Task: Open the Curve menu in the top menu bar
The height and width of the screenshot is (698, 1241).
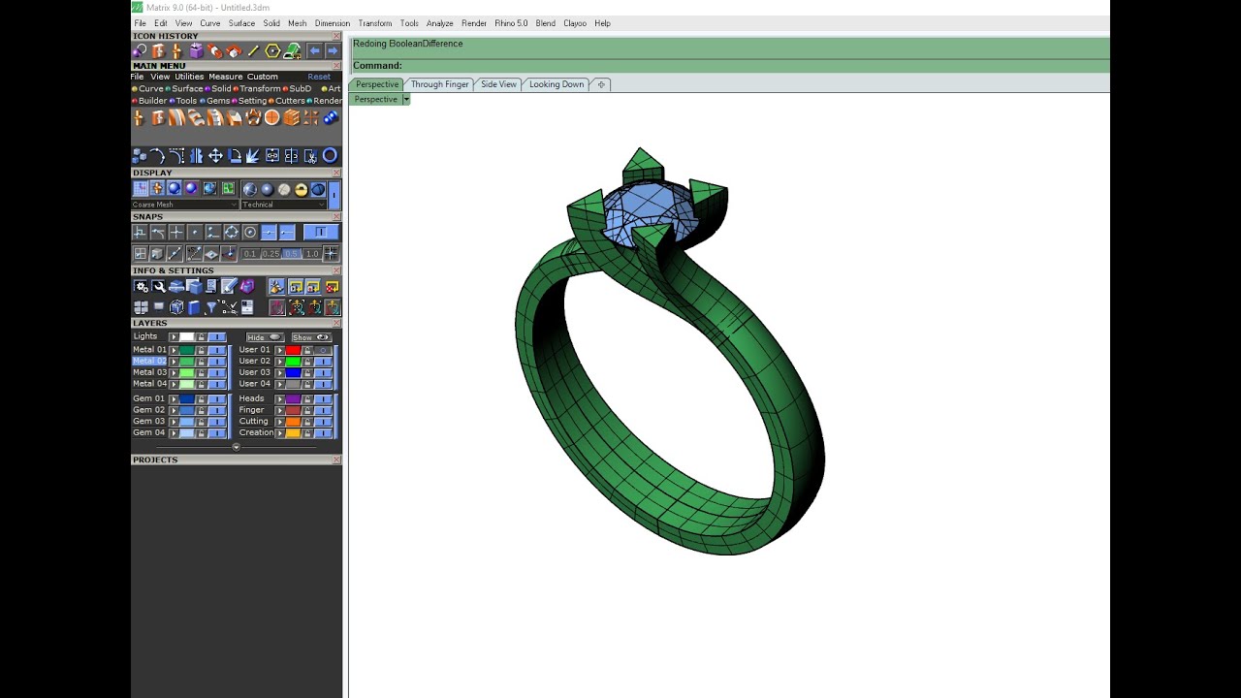Action: click(210, 23)
